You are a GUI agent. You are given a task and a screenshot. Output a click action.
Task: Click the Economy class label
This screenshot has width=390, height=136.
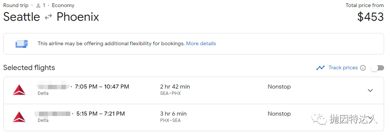pyautogui.click(x=63, y=6)
